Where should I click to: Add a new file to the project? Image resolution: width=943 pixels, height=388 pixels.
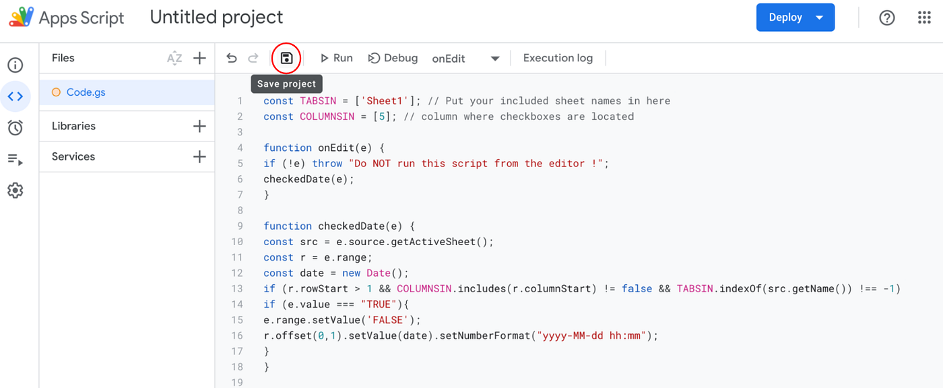click(199, 58)
